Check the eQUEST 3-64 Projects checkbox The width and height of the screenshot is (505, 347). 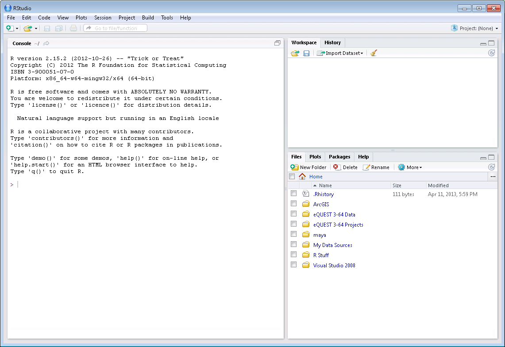coord(293,224)
